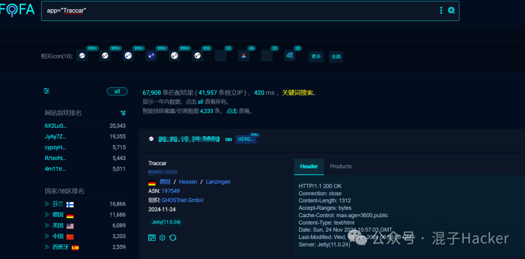
Task: Click the refresh circular arrows icon
Action: [173, 238]
